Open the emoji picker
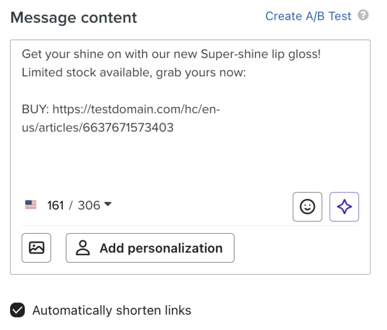387x330 pixels. coord(307,207)
